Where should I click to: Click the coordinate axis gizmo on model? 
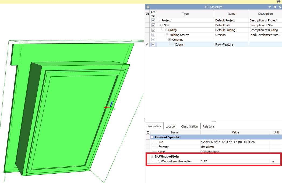(110, 106)
